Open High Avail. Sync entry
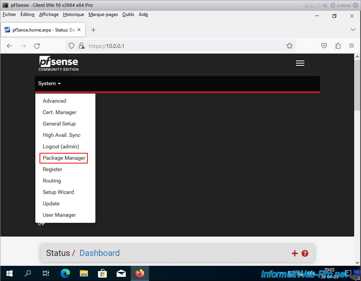Viewport: 361px width, 281px height. 62,135
